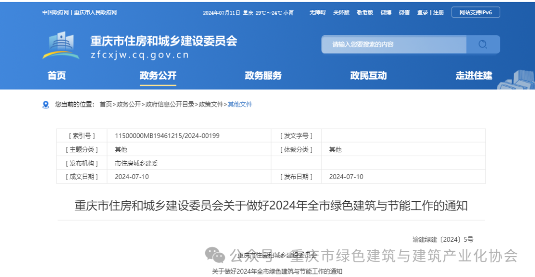This screenshot has width=535, height=277.
Task: Open the 走进住建 section
Action: [x=474, y=76]
